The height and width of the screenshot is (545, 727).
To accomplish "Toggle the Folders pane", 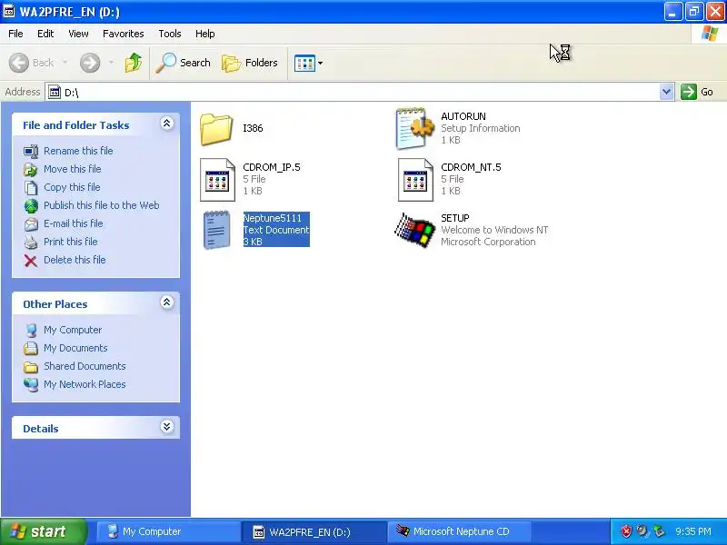I will point(249,63).
